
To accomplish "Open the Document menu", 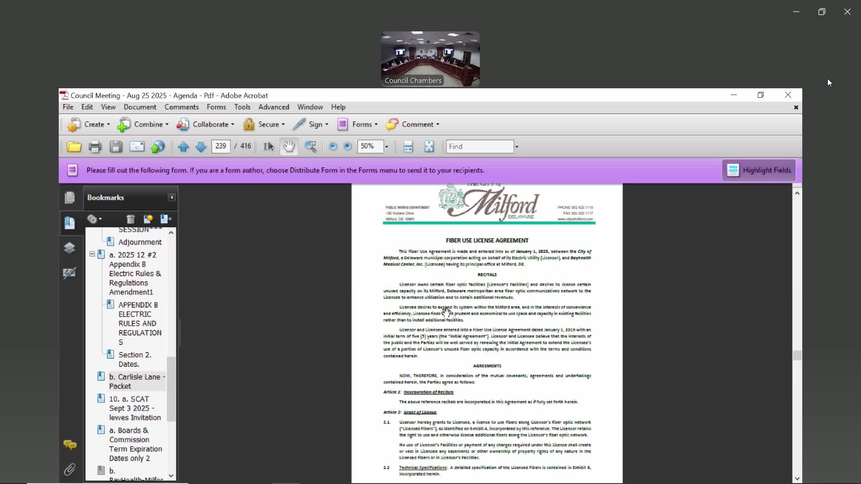I will (x=140, y=107).
